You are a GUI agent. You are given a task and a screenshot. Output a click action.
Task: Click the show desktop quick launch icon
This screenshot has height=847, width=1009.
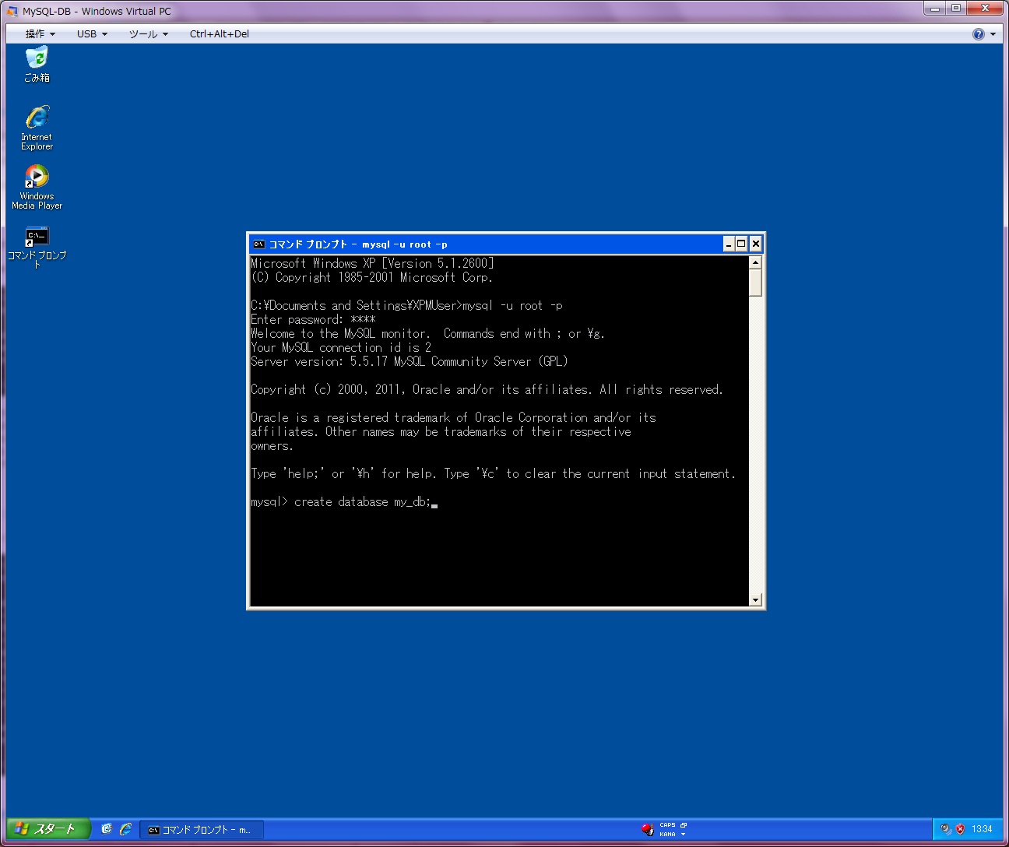[107, 829]
